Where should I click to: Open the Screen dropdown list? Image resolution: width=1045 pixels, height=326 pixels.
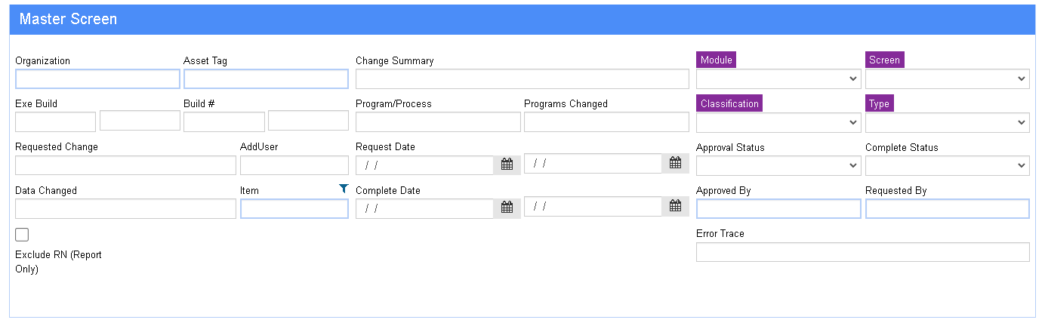tap(948, 78)
